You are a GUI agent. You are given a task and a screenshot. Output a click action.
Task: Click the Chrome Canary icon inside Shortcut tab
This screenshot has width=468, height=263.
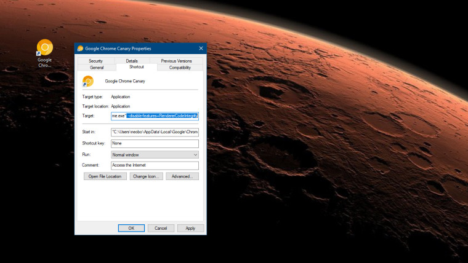point(87,81)
